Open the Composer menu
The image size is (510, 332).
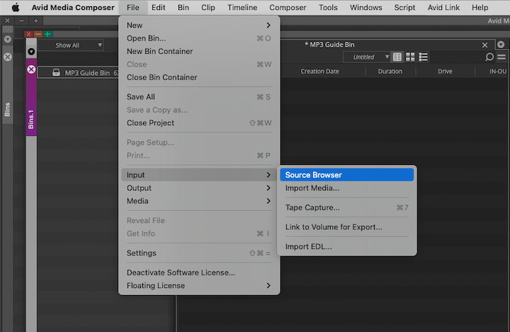[x=288, y=7]
